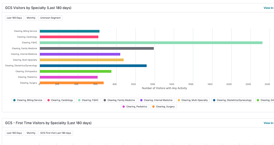Toggle Clearing, Obstetrics/Gynecology legend item
The height and width of the screenshot is (145, 274).
click(x=232, y=100)
